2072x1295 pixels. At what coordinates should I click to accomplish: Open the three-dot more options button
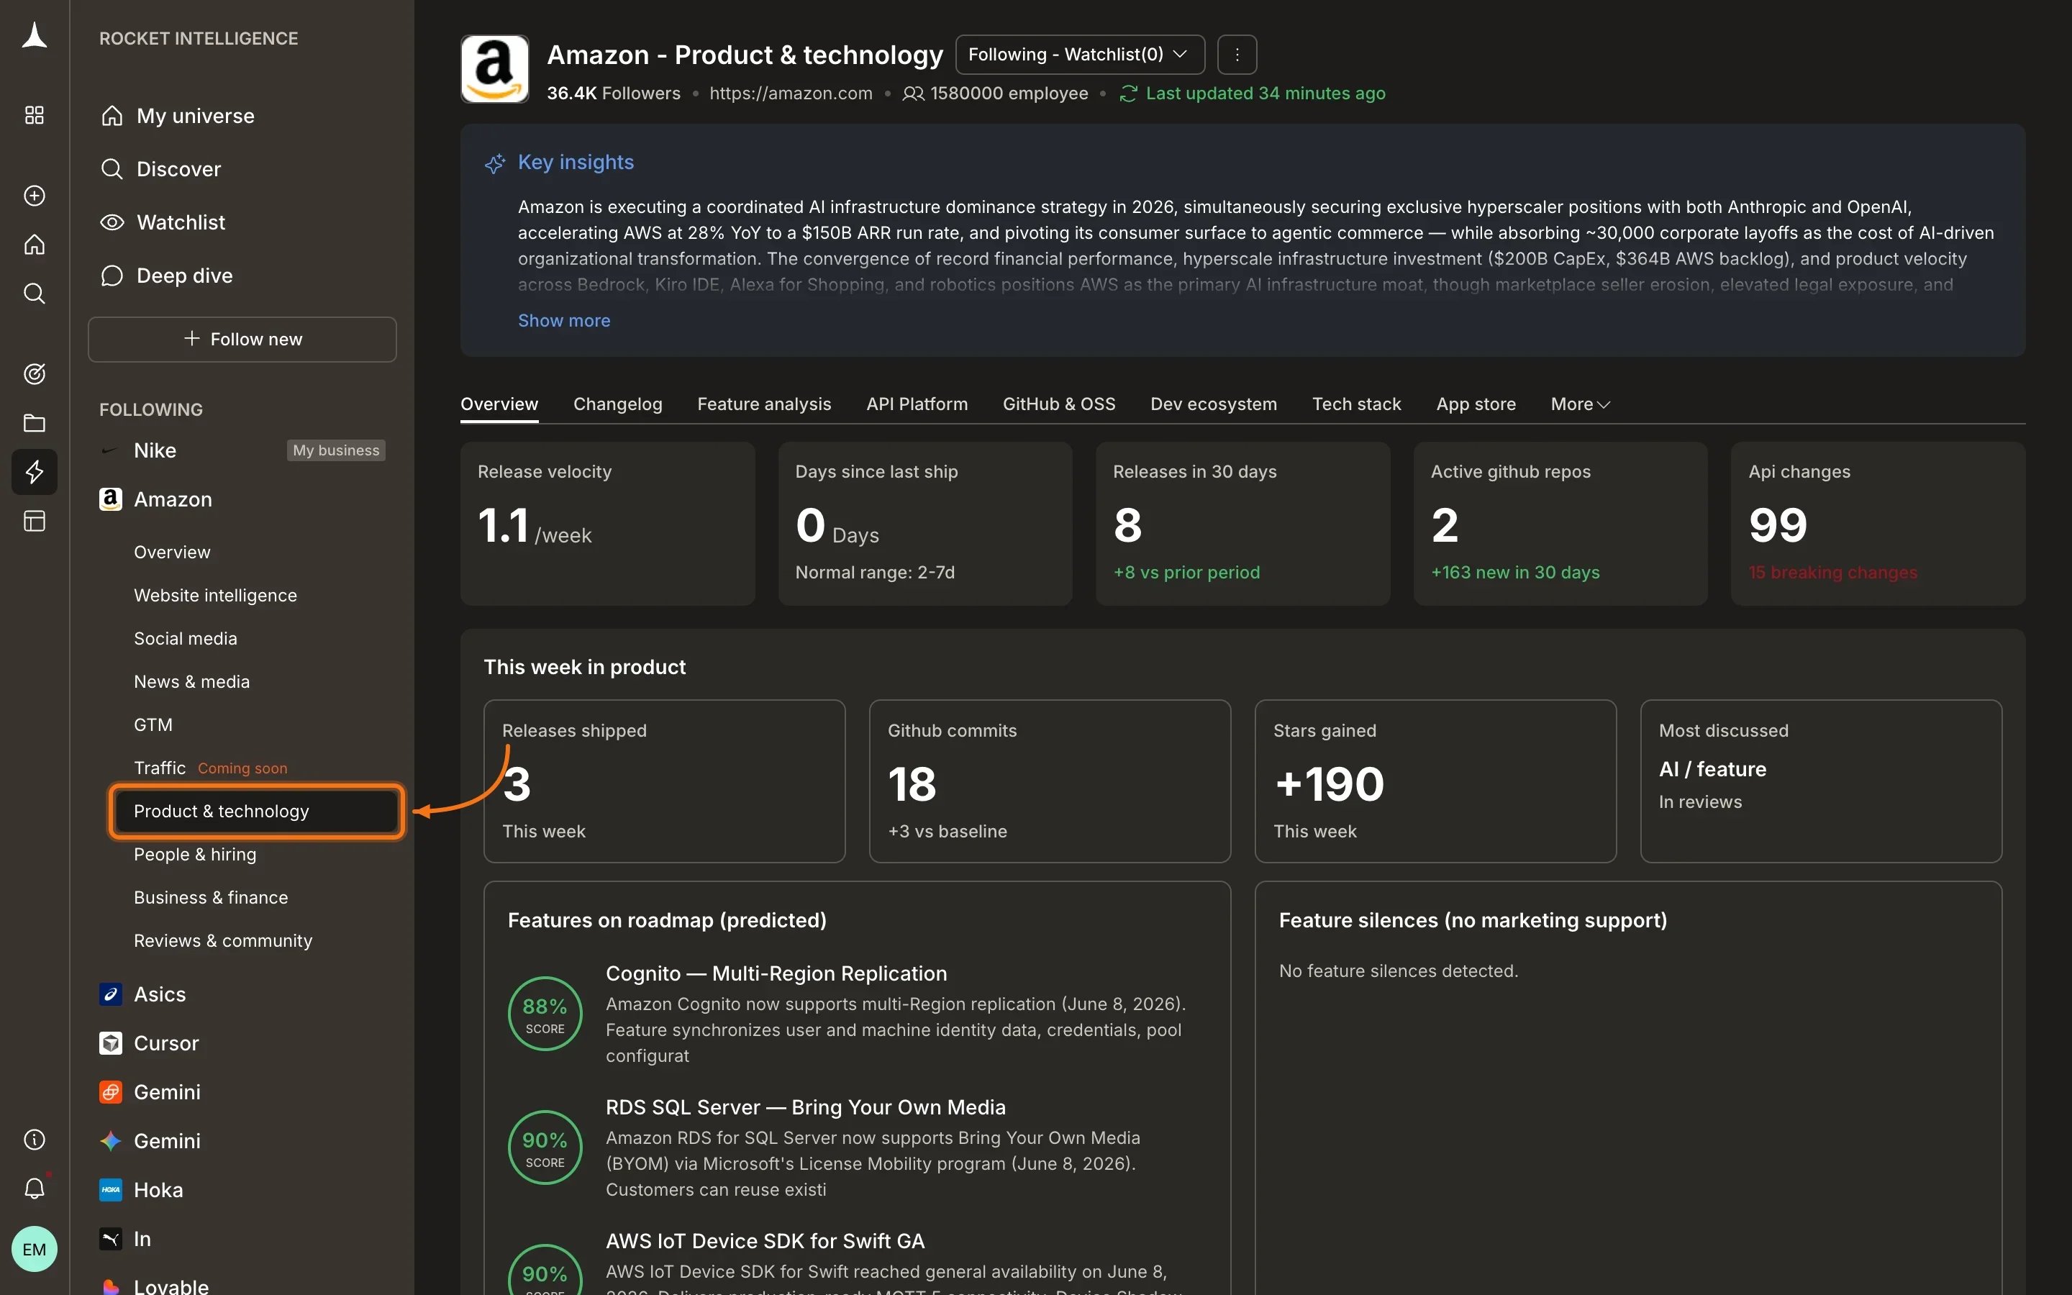point(1236,55)
